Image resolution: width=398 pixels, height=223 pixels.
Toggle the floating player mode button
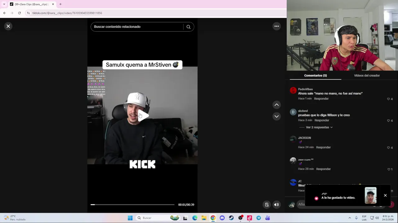click(267, 205)
